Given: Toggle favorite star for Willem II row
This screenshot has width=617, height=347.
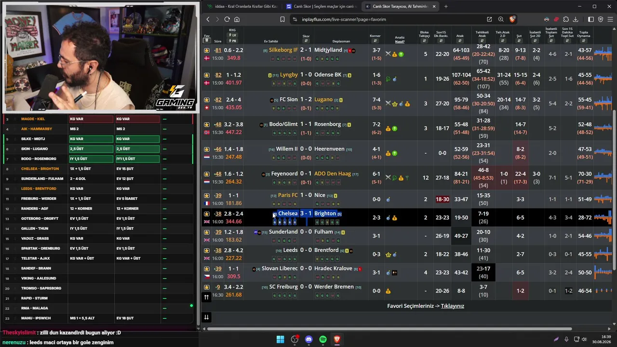Looking at the screenshot, I should (207, 149).
